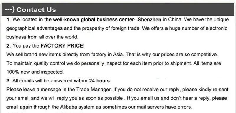Click the text business from all over the world
The width and height of the screenshot is (236, 113).
pyautogui.click(x=42, y=37)
